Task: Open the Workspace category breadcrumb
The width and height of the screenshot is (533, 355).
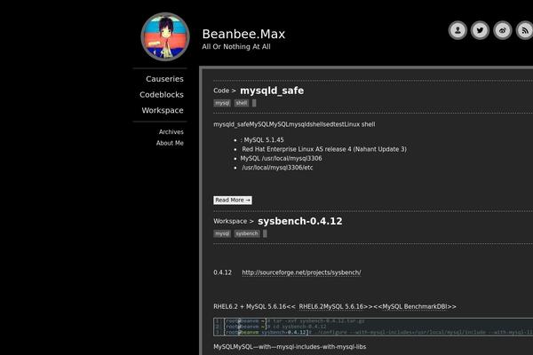Action: pyautogui.click(x=230, y=221)
